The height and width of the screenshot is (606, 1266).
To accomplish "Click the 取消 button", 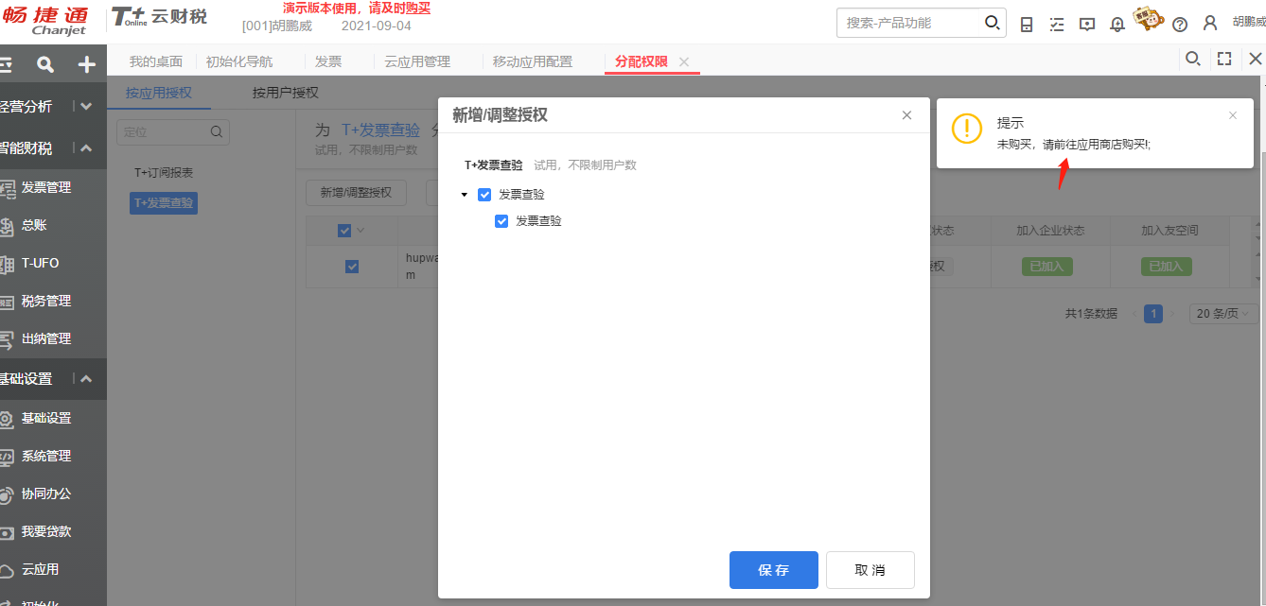I will [870, 570].
